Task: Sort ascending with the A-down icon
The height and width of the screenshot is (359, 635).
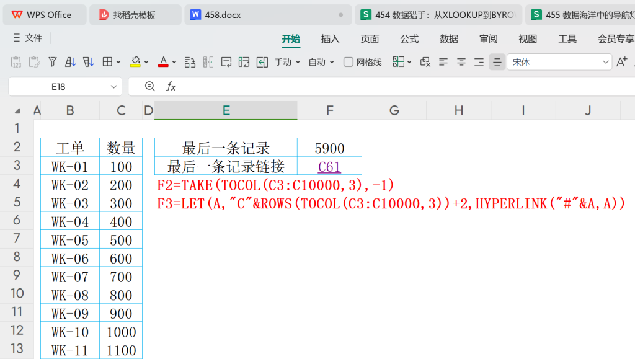Action: point(71,62)
